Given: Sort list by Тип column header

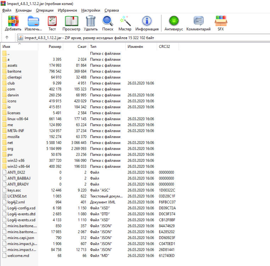Looking at the screenshot, I should pos(107,46).
